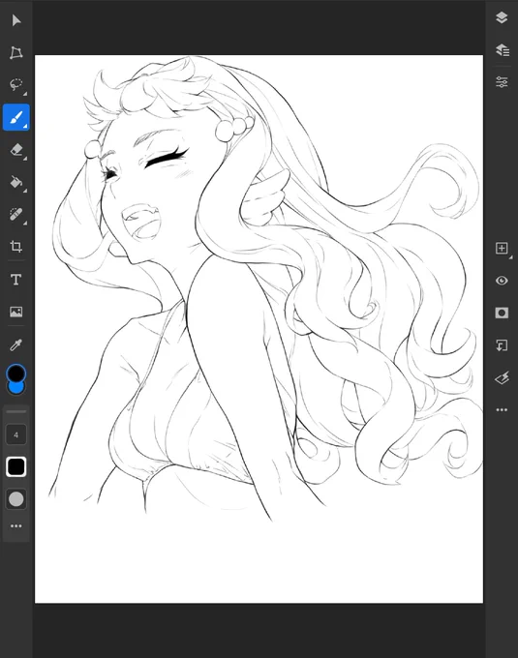Expand the Brush tool submenu corner arrow

[25, 126]
